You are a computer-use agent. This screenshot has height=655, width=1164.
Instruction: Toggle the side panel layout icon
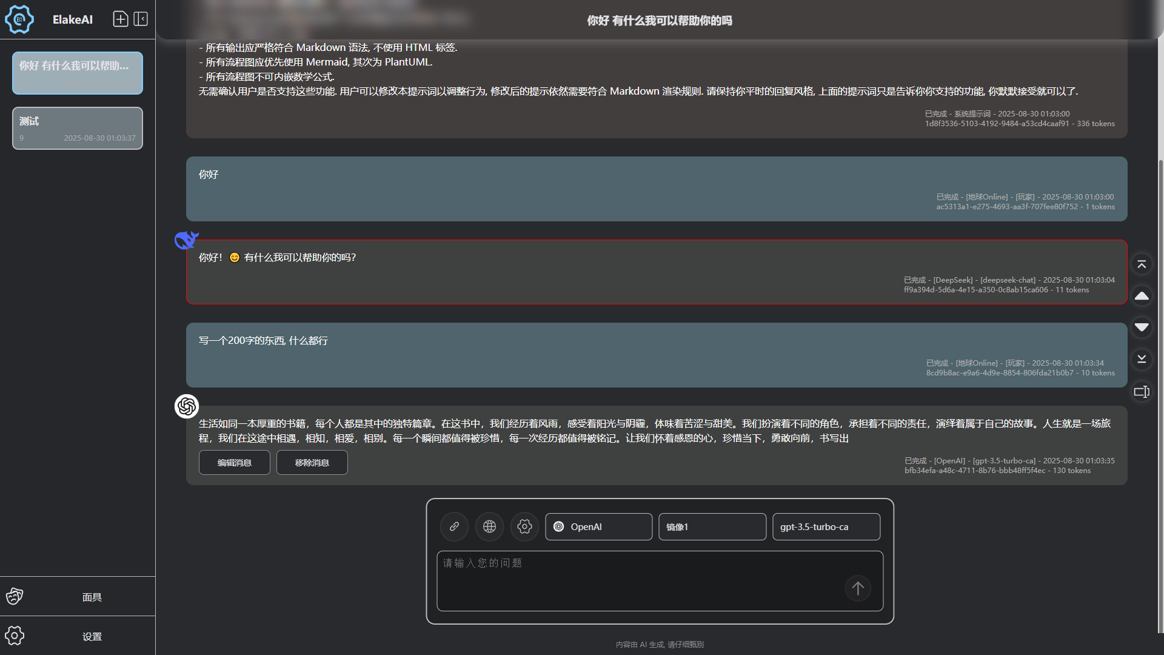tap(1142, 392)
